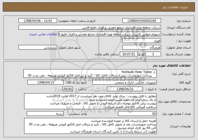
Task: Click the general description box Hydraulic Hose Types
Action: (90, 74)
